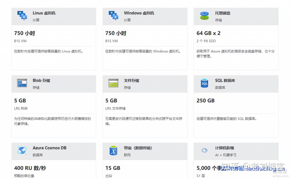Click the 文件存储 icon
Image resolution: width=292 pixels, height=179 pixels.
tap(113, 83)
